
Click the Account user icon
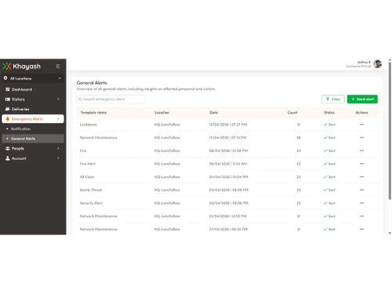(x=8, y=158)
